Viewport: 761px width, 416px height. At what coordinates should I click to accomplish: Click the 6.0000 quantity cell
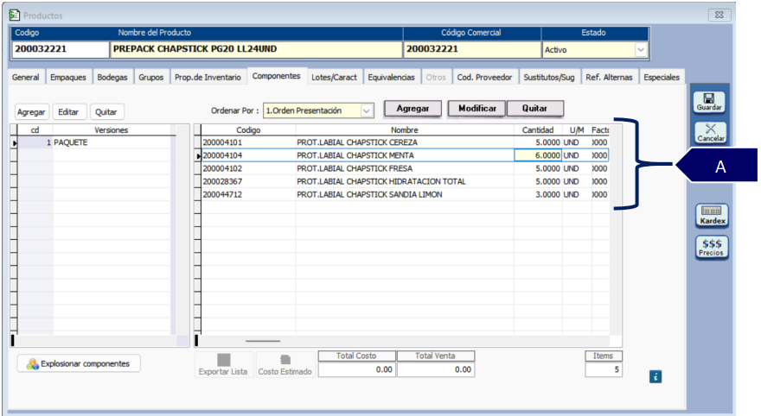538,155
